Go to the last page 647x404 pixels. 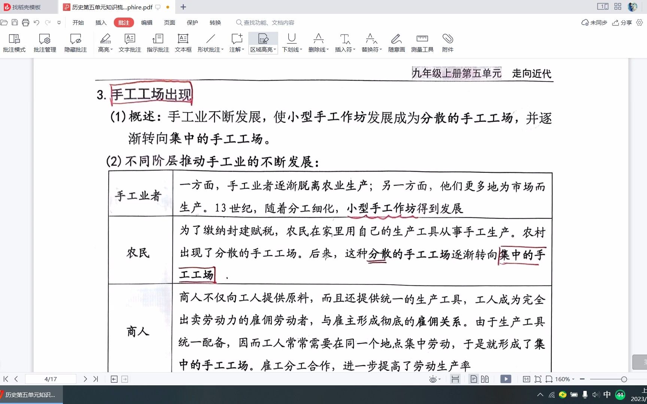coord(96,379)
